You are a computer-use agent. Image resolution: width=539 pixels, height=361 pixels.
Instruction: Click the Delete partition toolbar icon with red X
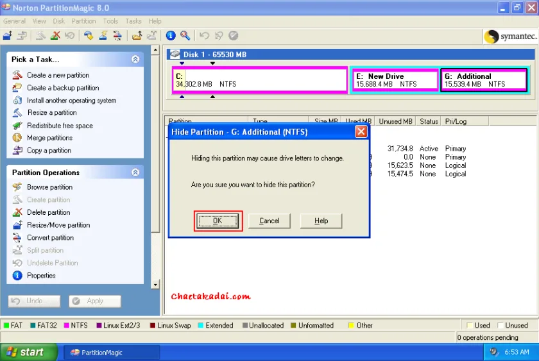(55, 35)
